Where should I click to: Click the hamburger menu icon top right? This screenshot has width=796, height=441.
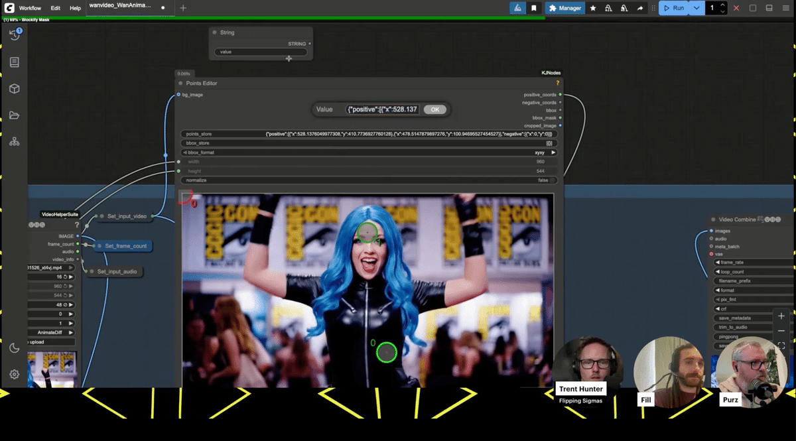click(x=786, y=8)
